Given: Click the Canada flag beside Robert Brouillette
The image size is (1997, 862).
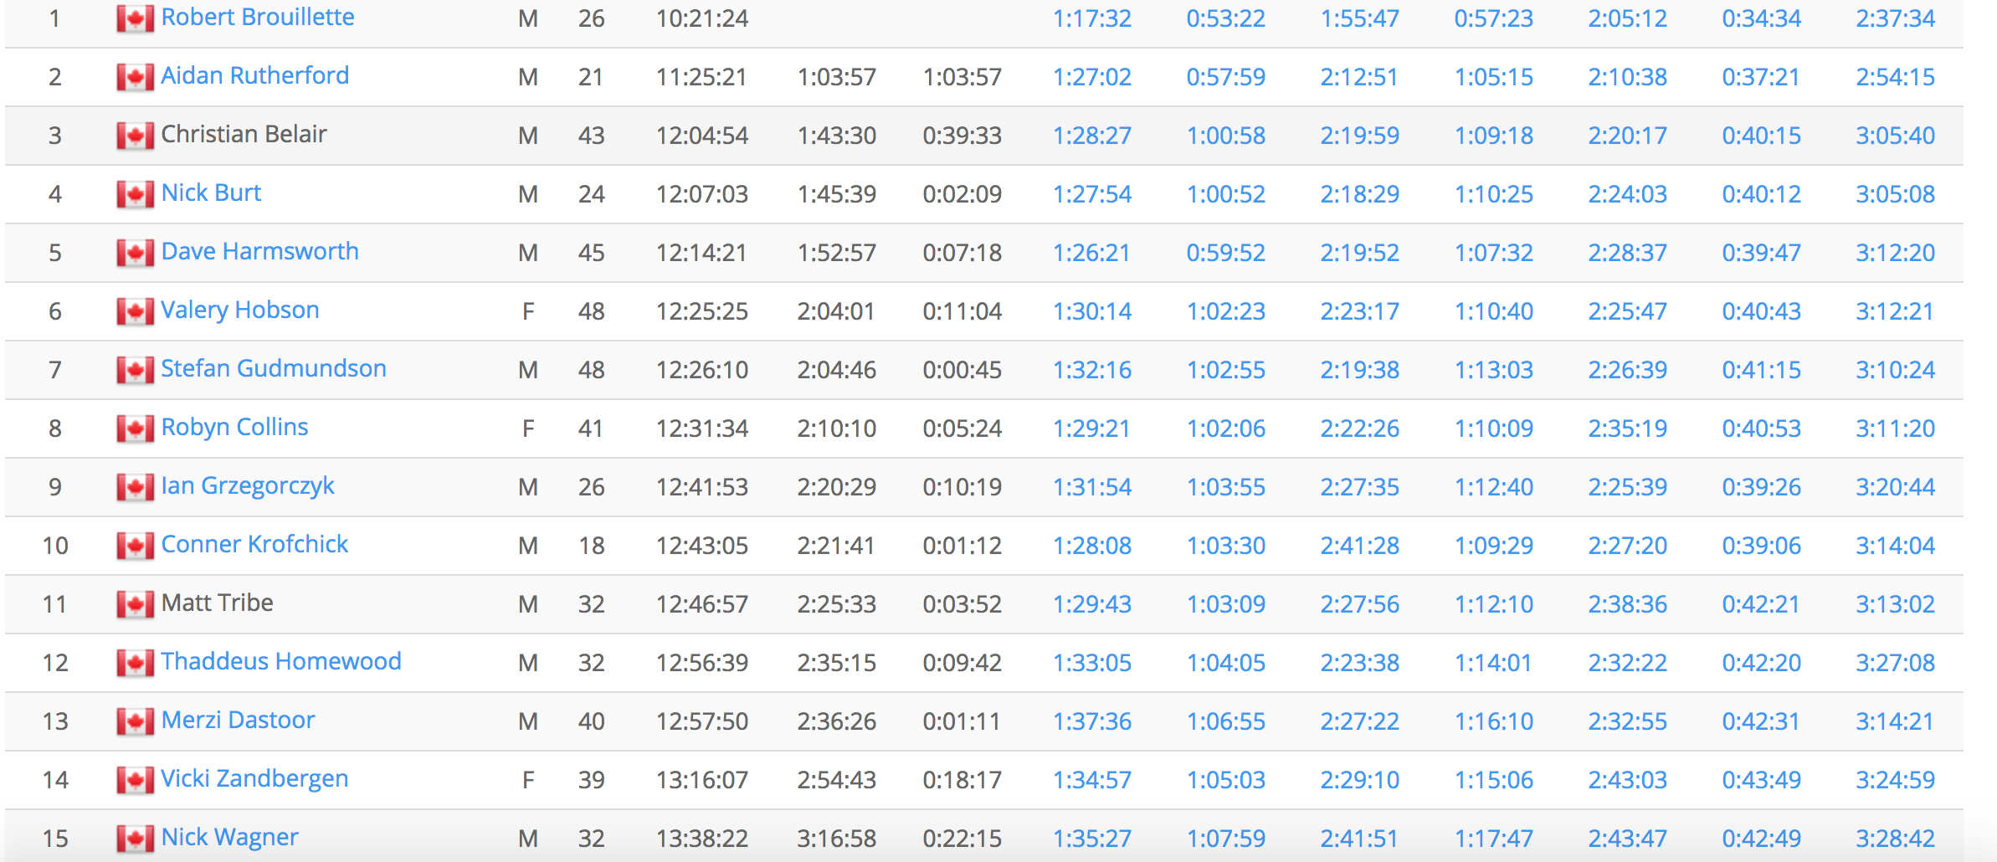Looking at the screenshot, I should coord(135,18).
